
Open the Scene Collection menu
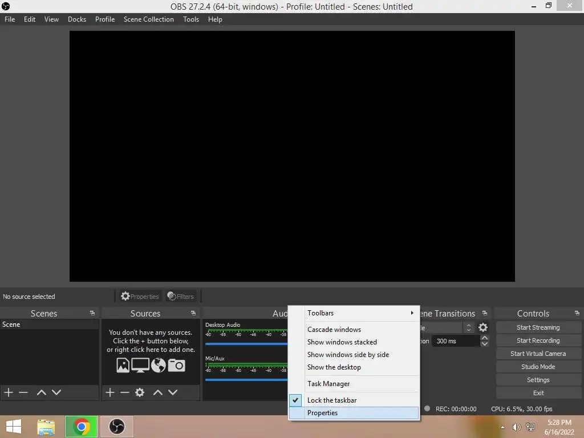149,19
